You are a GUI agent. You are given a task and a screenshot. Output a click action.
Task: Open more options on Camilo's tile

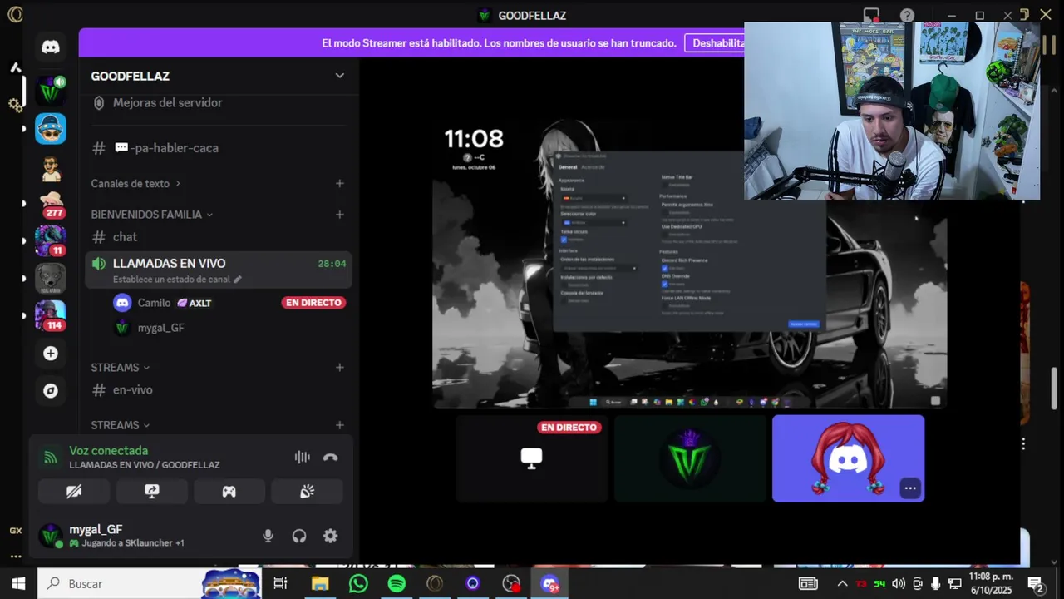coord(910,488)
